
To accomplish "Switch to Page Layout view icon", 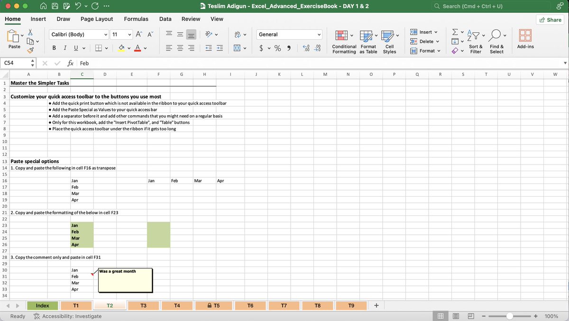I will [x=456, y=316].
